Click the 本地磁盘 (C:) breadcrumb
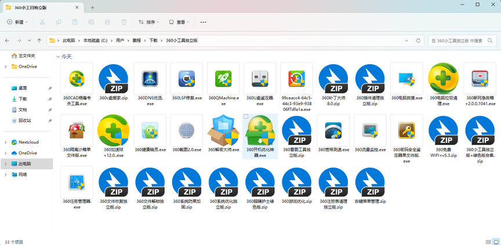Screen dimensions: 501x245 click(x=95, y=41)
